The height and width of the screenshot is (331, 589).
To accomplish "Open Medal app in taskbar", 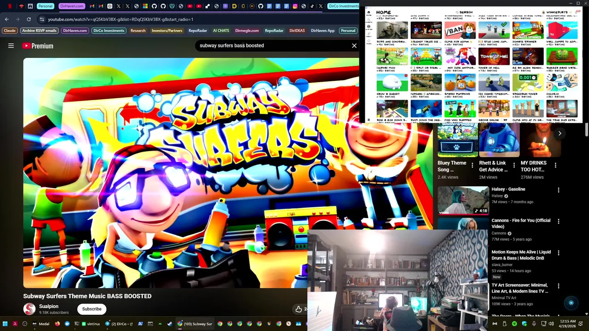I will (41, 324).
